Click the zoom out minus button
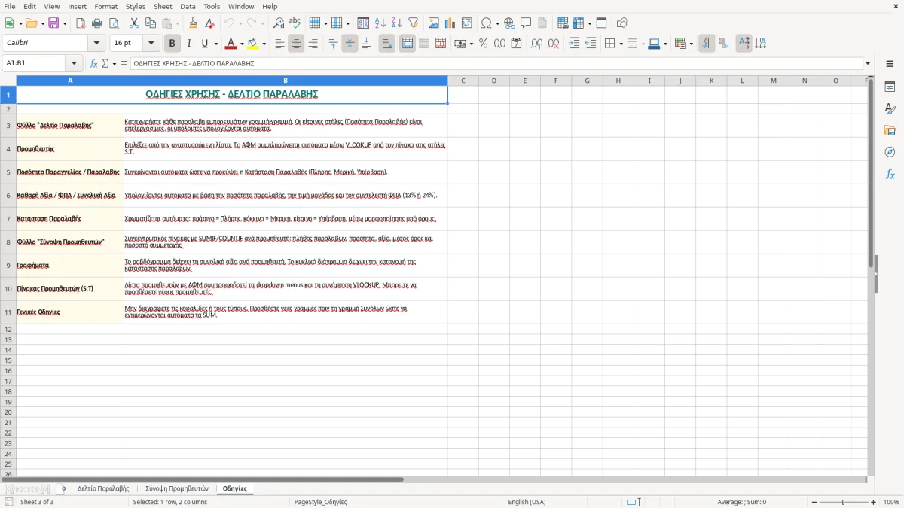 point(814,502)
